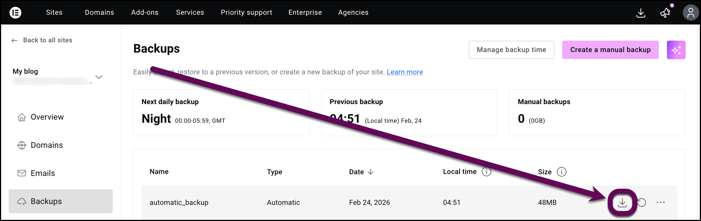Click the Backups page heading
This screenshot has width=701, height=221.
[156, 48]
